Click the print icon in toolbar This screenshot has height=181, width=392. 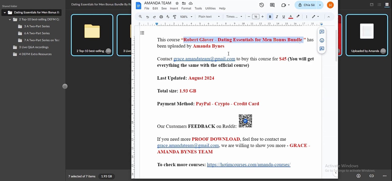pos(161,17)
